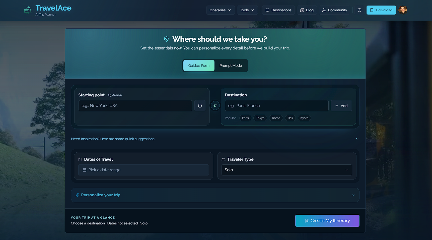The height and width of the screenshot is (240, 432).
Task: Switch to Guided Form mode
Action: 199,66
